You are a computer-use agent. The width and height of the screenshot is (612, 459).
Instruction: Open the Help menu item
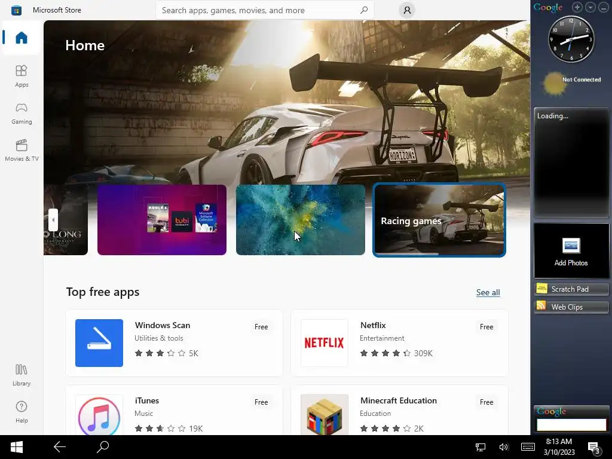22,412
